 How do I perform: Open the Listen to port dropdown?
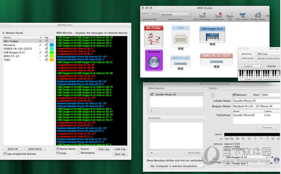pyautogui.click(x=268, y=58)
